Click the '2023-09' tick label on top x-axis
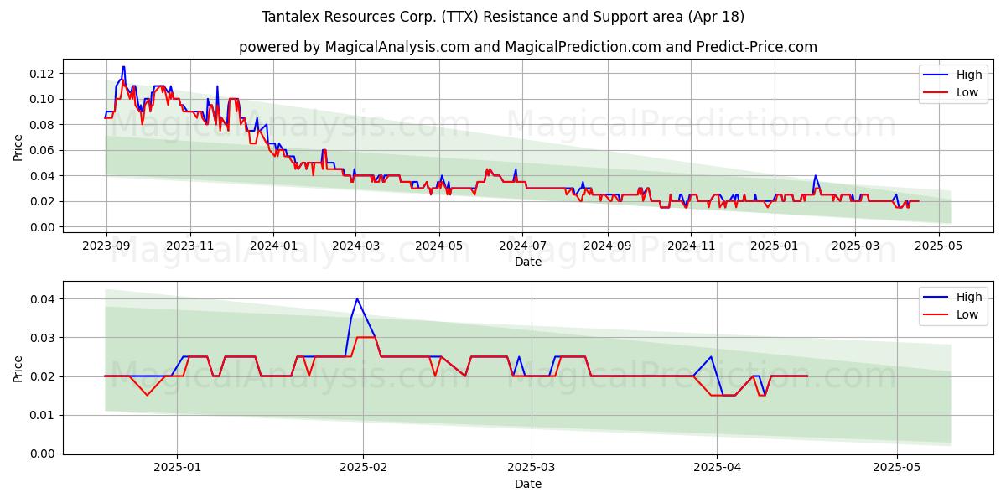Viewport: 1006px width, 503px height. click(106, 246)
